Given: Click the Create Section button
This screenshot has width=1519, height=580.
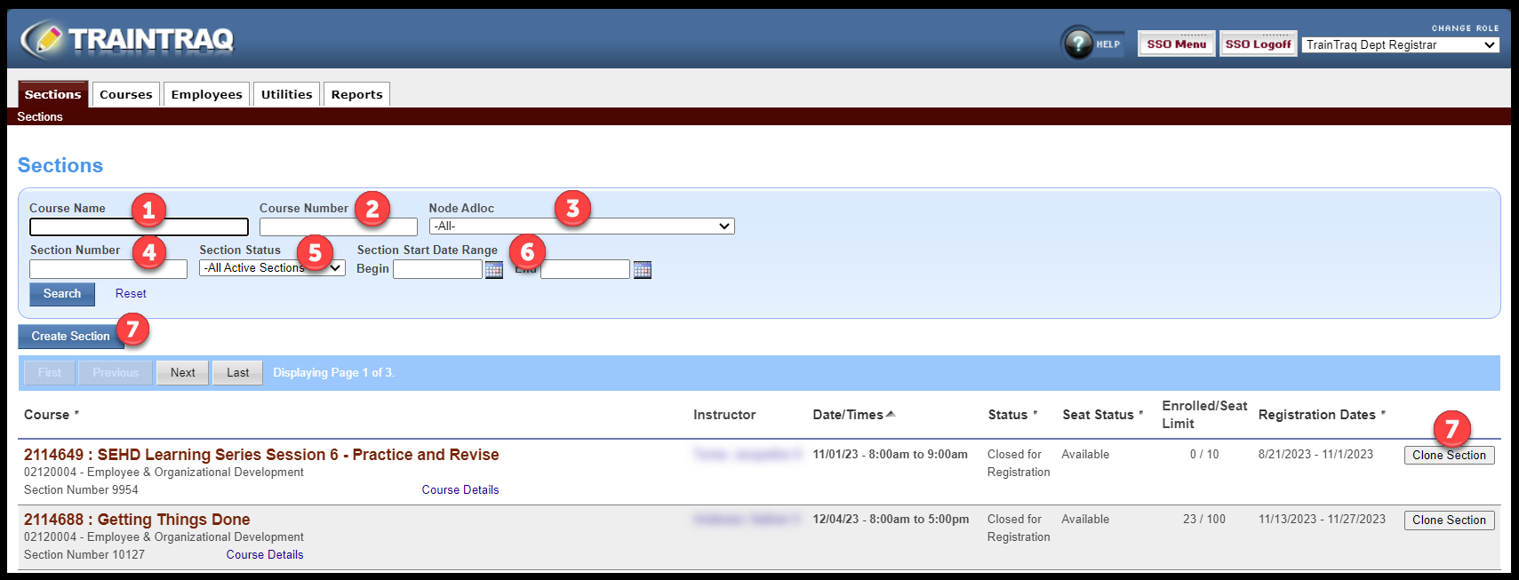Looking at the screenshot, I should click(x=70, y=337).
